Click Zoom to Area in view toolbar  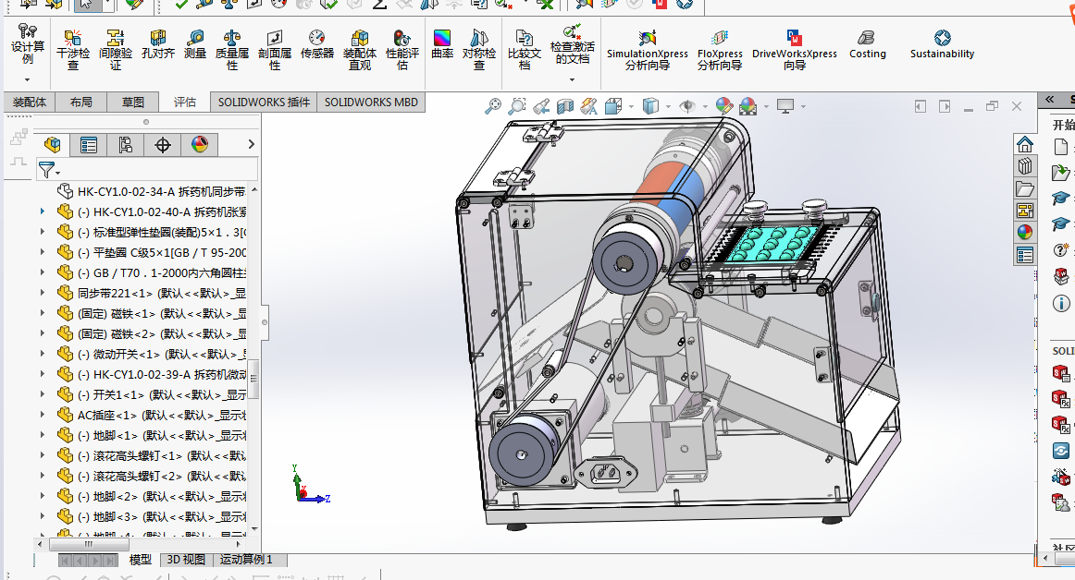tap(517, 106)
